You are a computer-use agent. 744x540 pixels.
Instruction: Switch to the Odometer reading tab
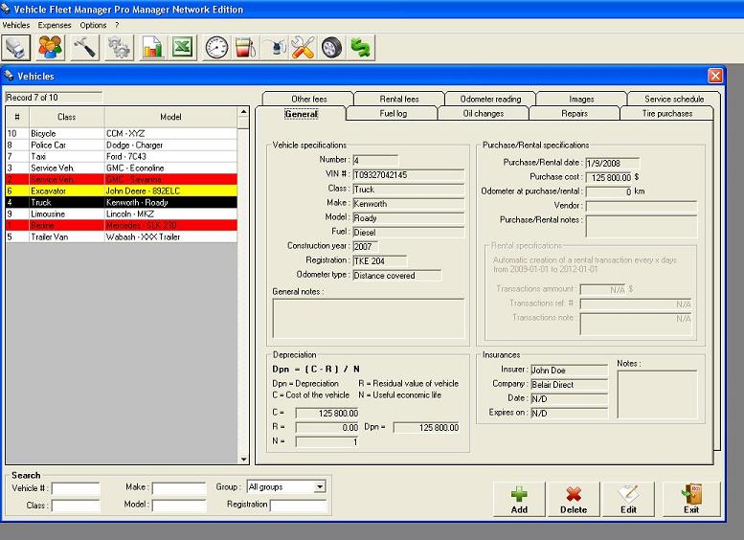click(x=490, y=99)
